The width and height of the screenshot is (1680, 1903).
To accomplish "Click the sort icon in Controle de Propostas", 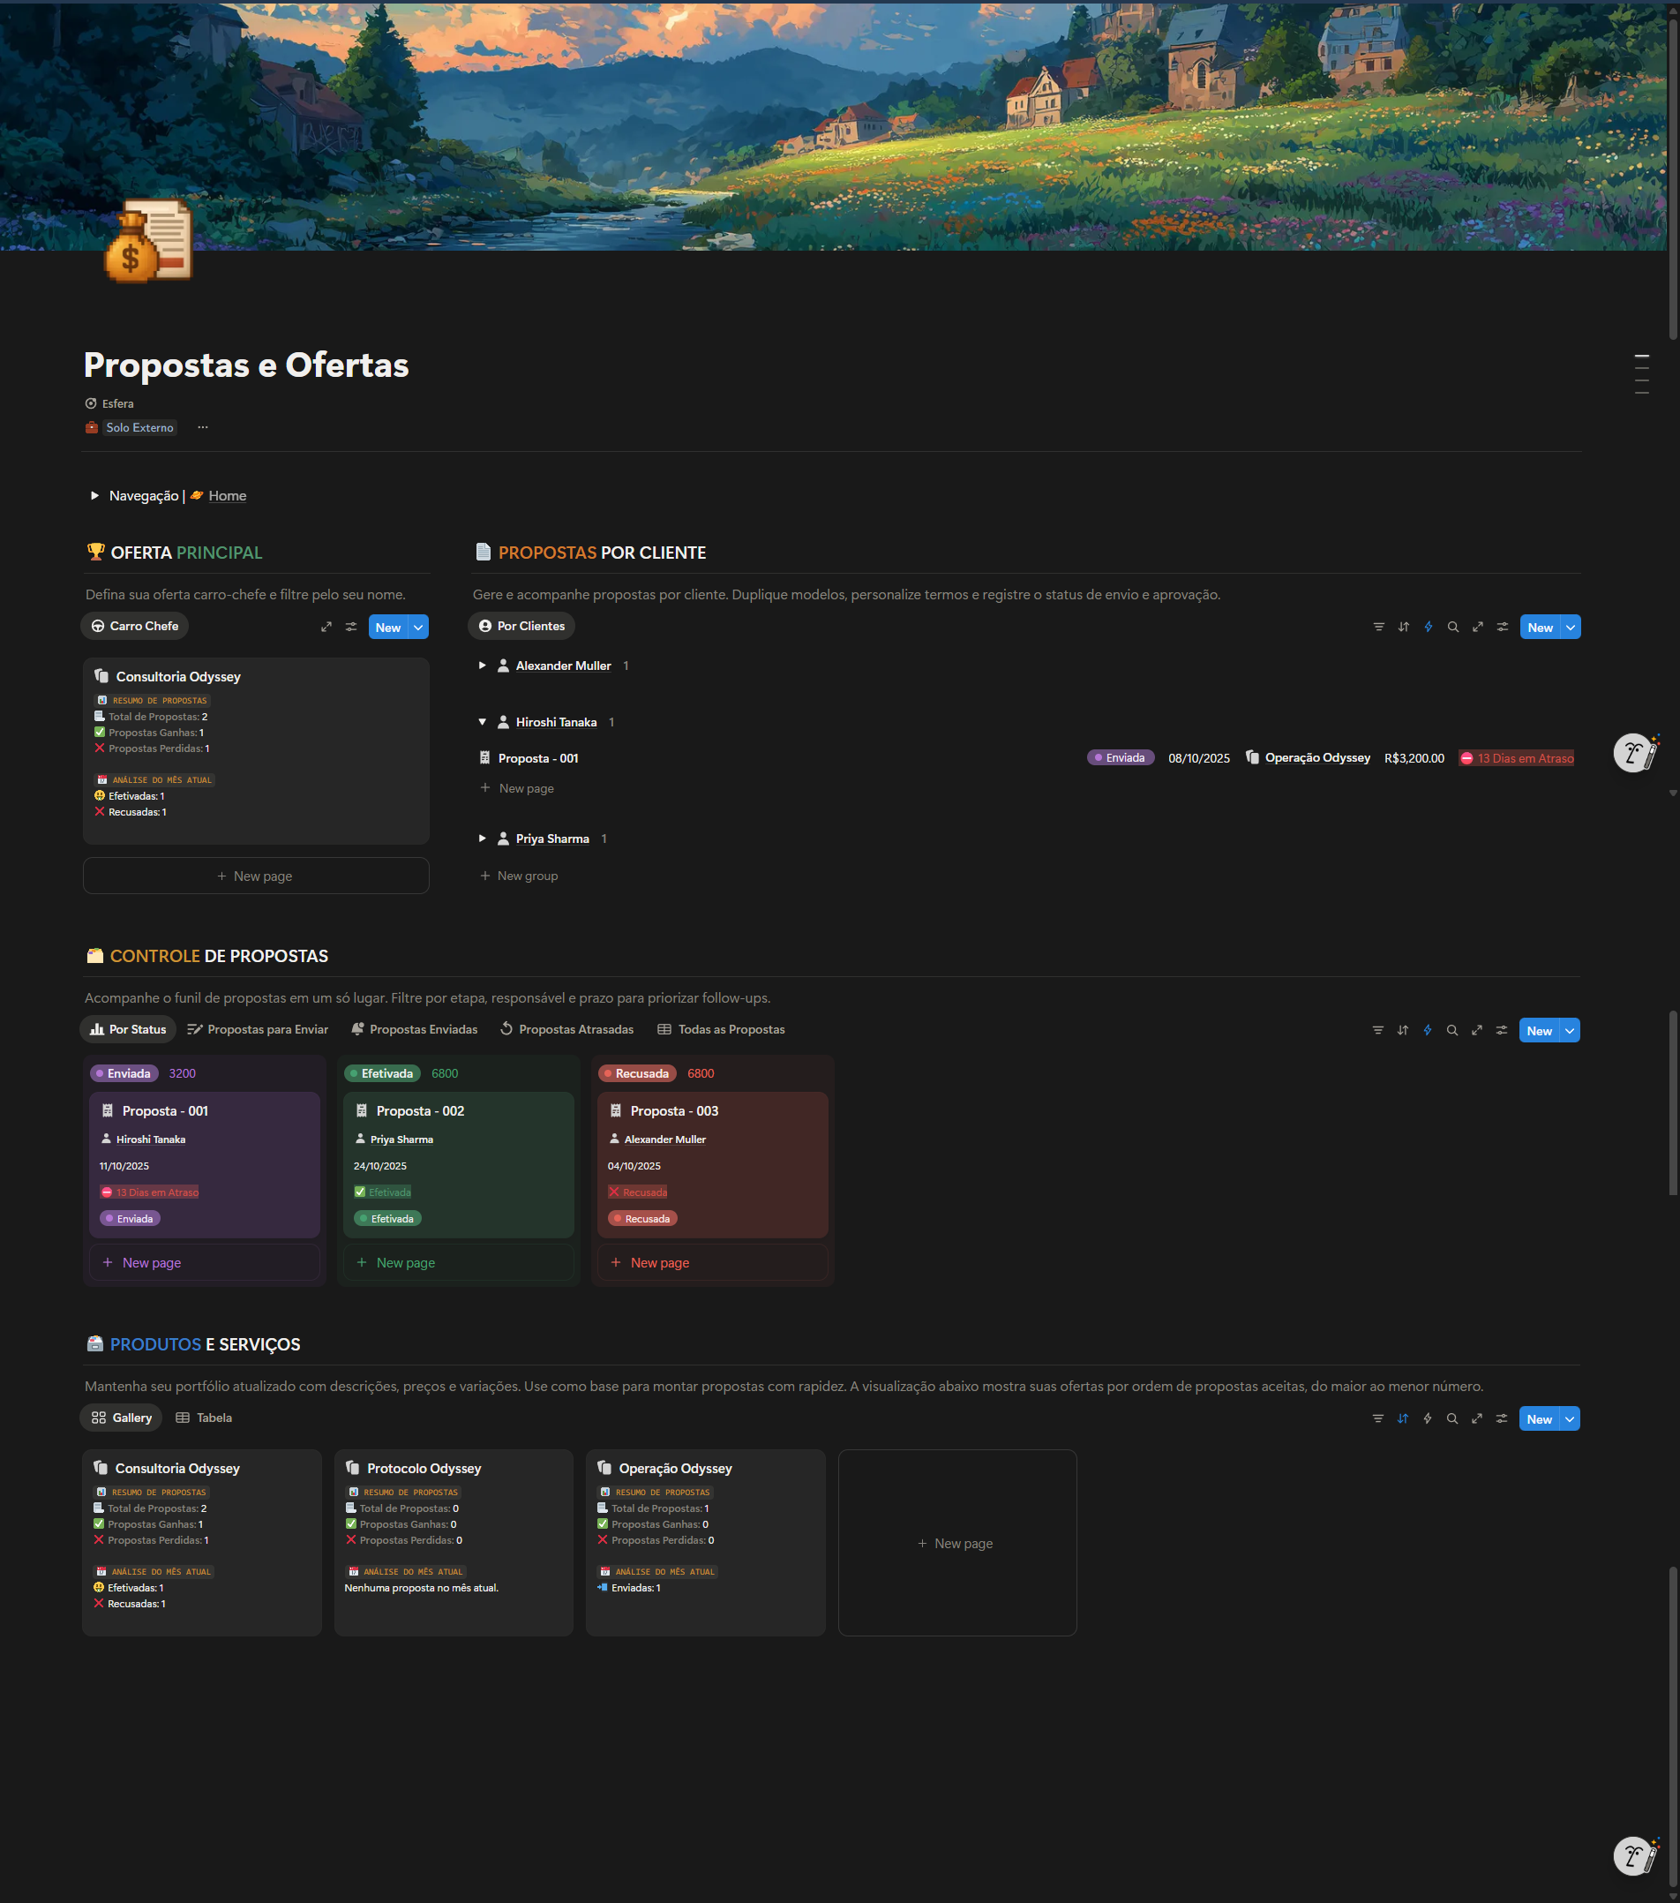I will click(1403, 1031).
